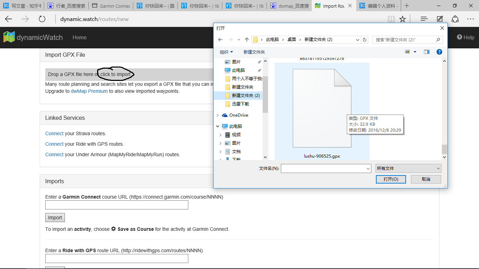
Task: Add page to favorites with star icon
Action: click(403, 19)
